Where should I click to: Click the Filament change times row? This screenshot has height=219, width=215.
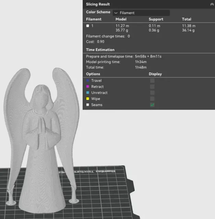[x=108, y=36]
